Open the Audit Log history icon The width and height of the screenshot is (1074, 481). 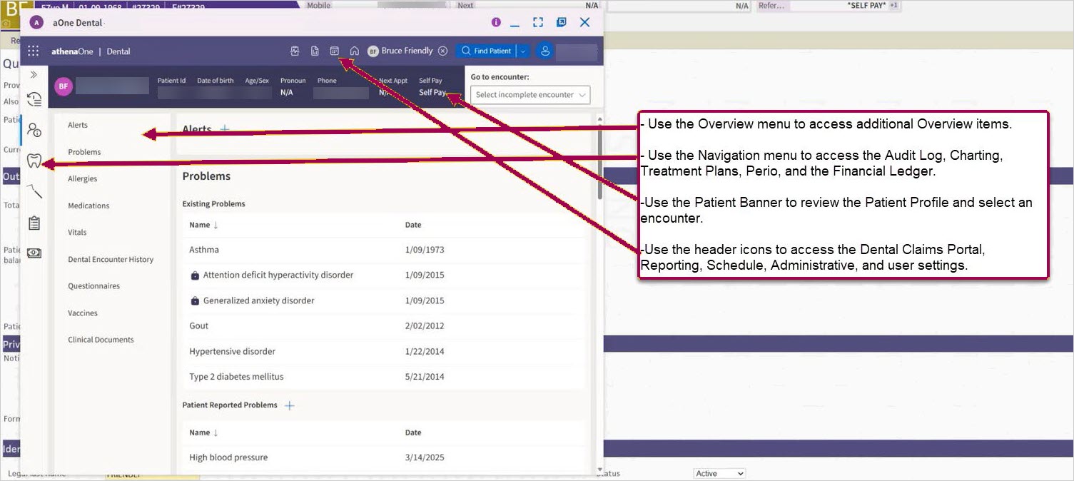pos(34,100)
